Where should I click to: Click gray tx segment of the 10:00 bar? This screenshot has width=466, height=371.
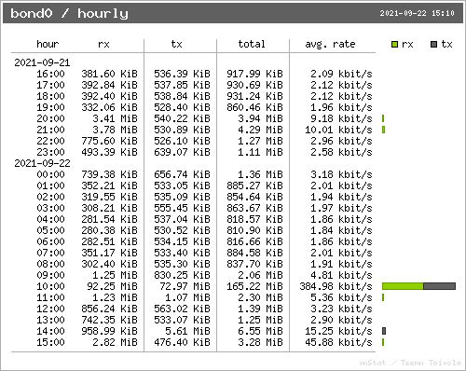pyautogui.click(x=440, y=286)
